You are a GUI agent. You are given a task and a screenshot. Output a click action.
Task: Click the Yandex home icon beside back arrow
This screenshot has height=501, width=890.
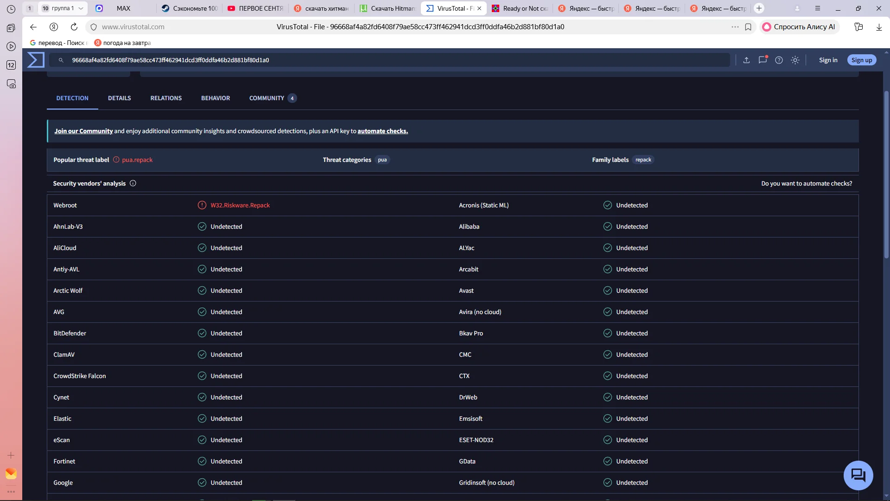(54, 27)
